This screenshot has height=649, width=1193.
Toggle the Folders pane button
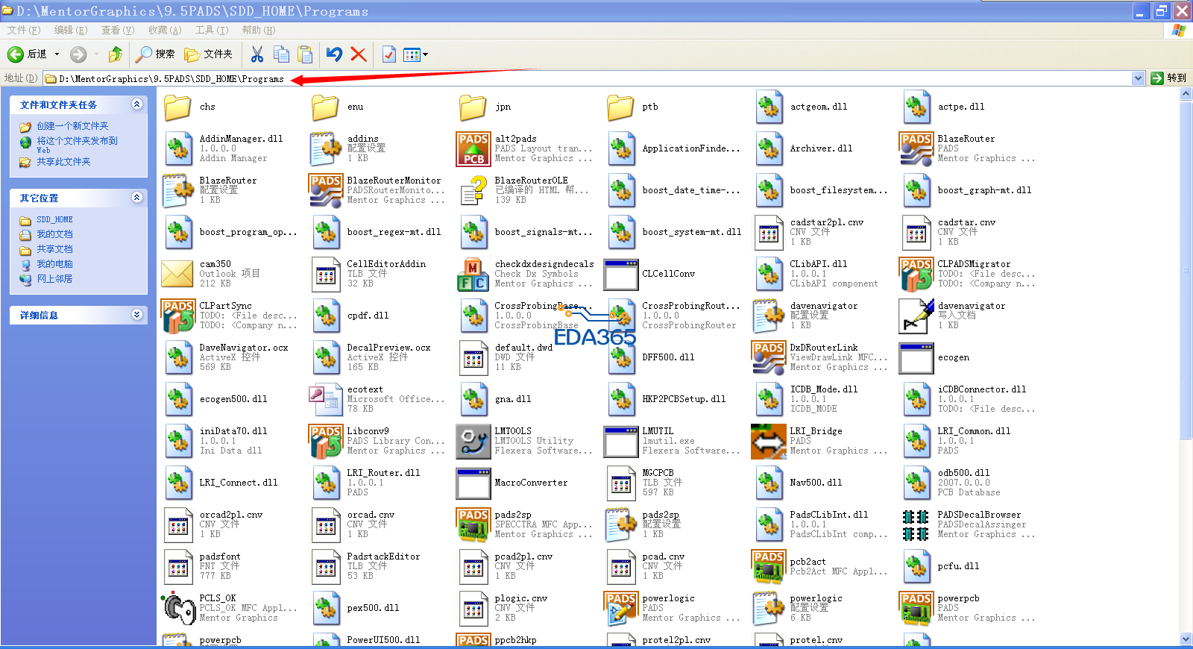click(x=209, y=54)
